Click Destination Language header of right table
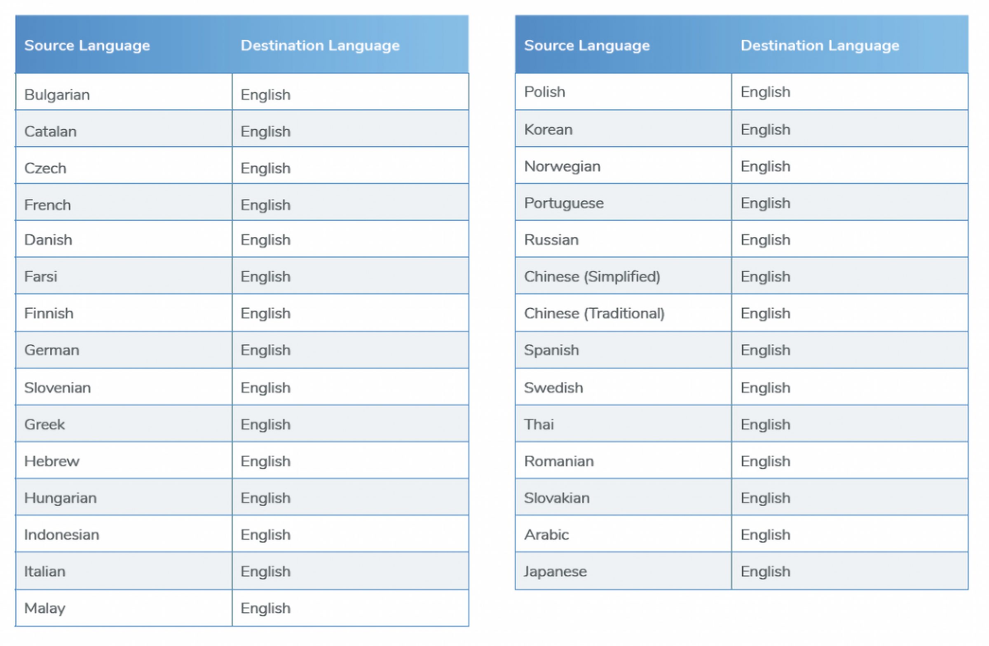The image size is (989, 646). pyautogui.click(x=820, y=45)
